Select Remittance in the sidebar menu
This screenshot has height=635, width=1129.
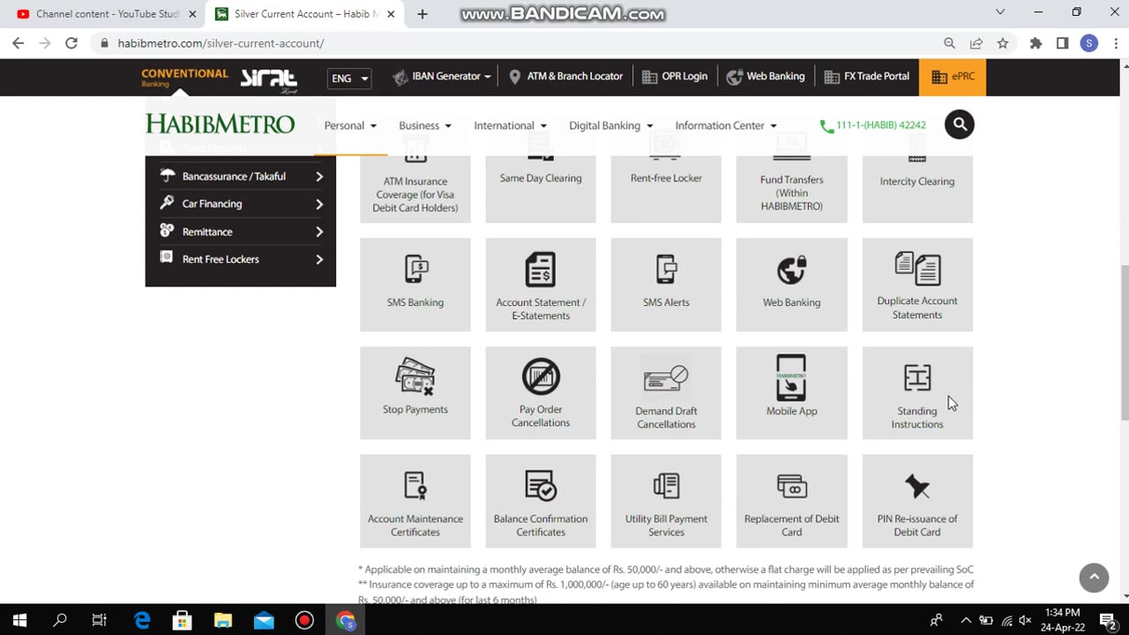coord(241,232)
